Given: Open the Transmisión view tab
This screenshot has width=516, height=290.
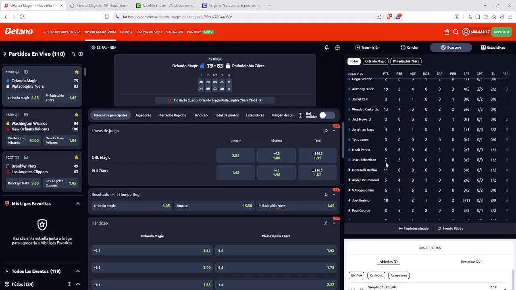Looking at the screenshot, I should pyautogui.click(x=367, y=48).
